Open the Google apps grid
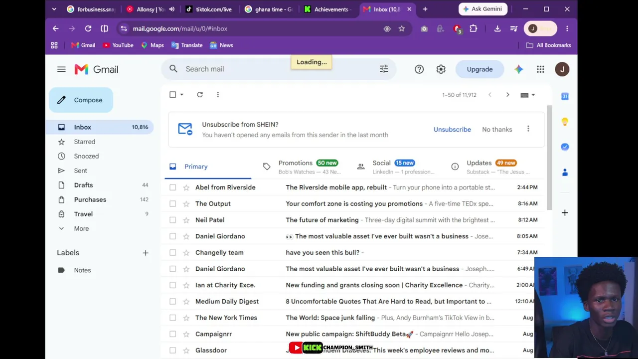The image size is (638, 359). (x=540, y=69)
